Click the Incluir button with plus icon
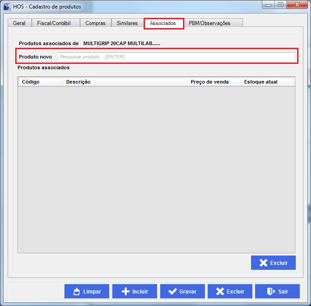The height and width of the screenshot is (306, 311). coord(135,291)
